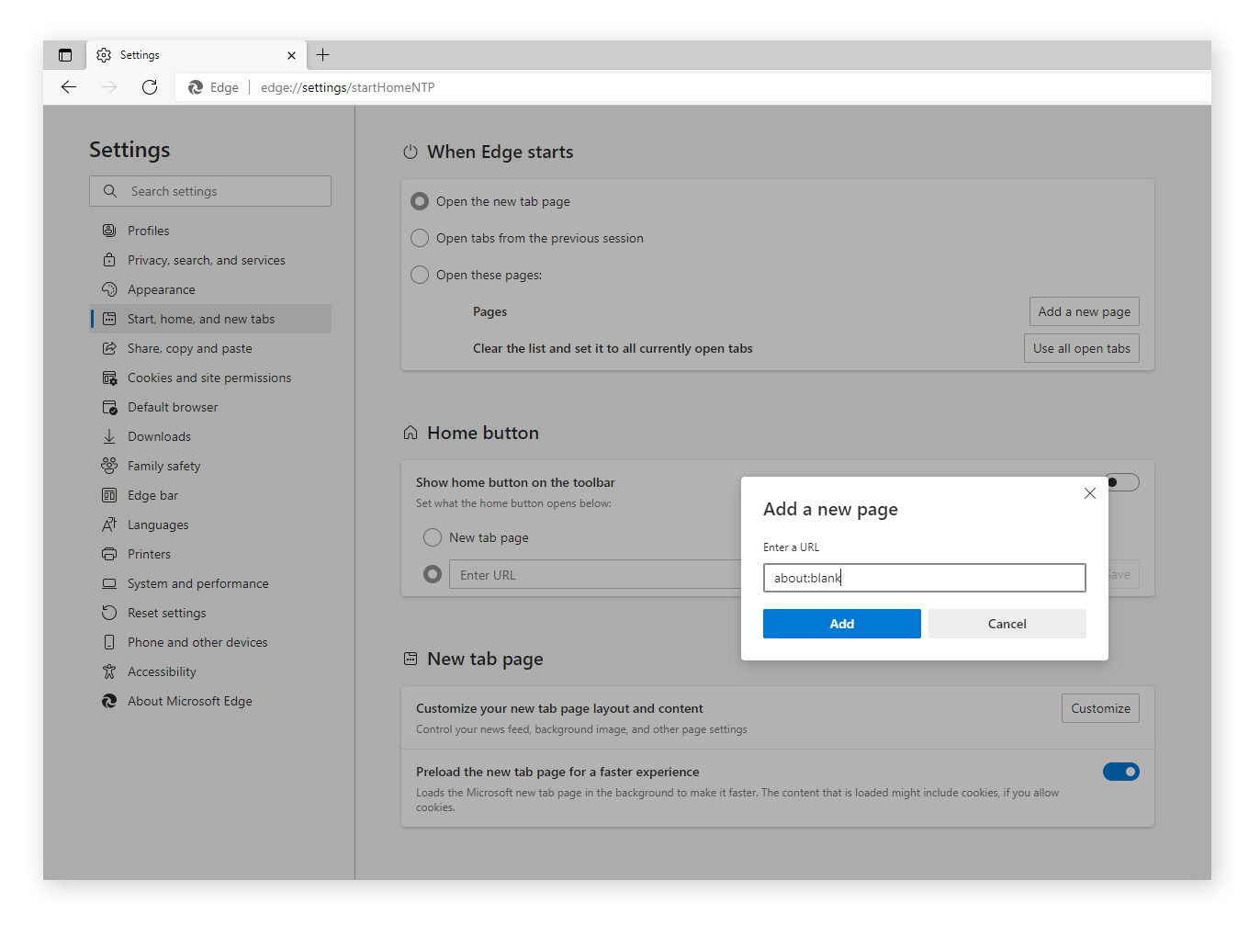Close the Add a new page dialog
This screenshot has width=1260, height=925.
click(x=1089, y=493)
